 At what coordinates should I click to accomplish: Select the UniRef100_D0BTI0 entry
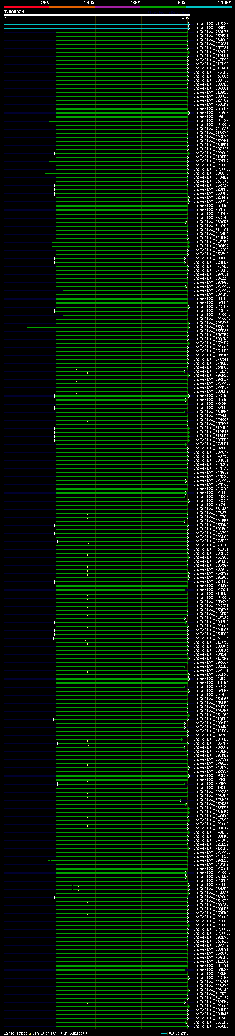(x=211, y=80)
